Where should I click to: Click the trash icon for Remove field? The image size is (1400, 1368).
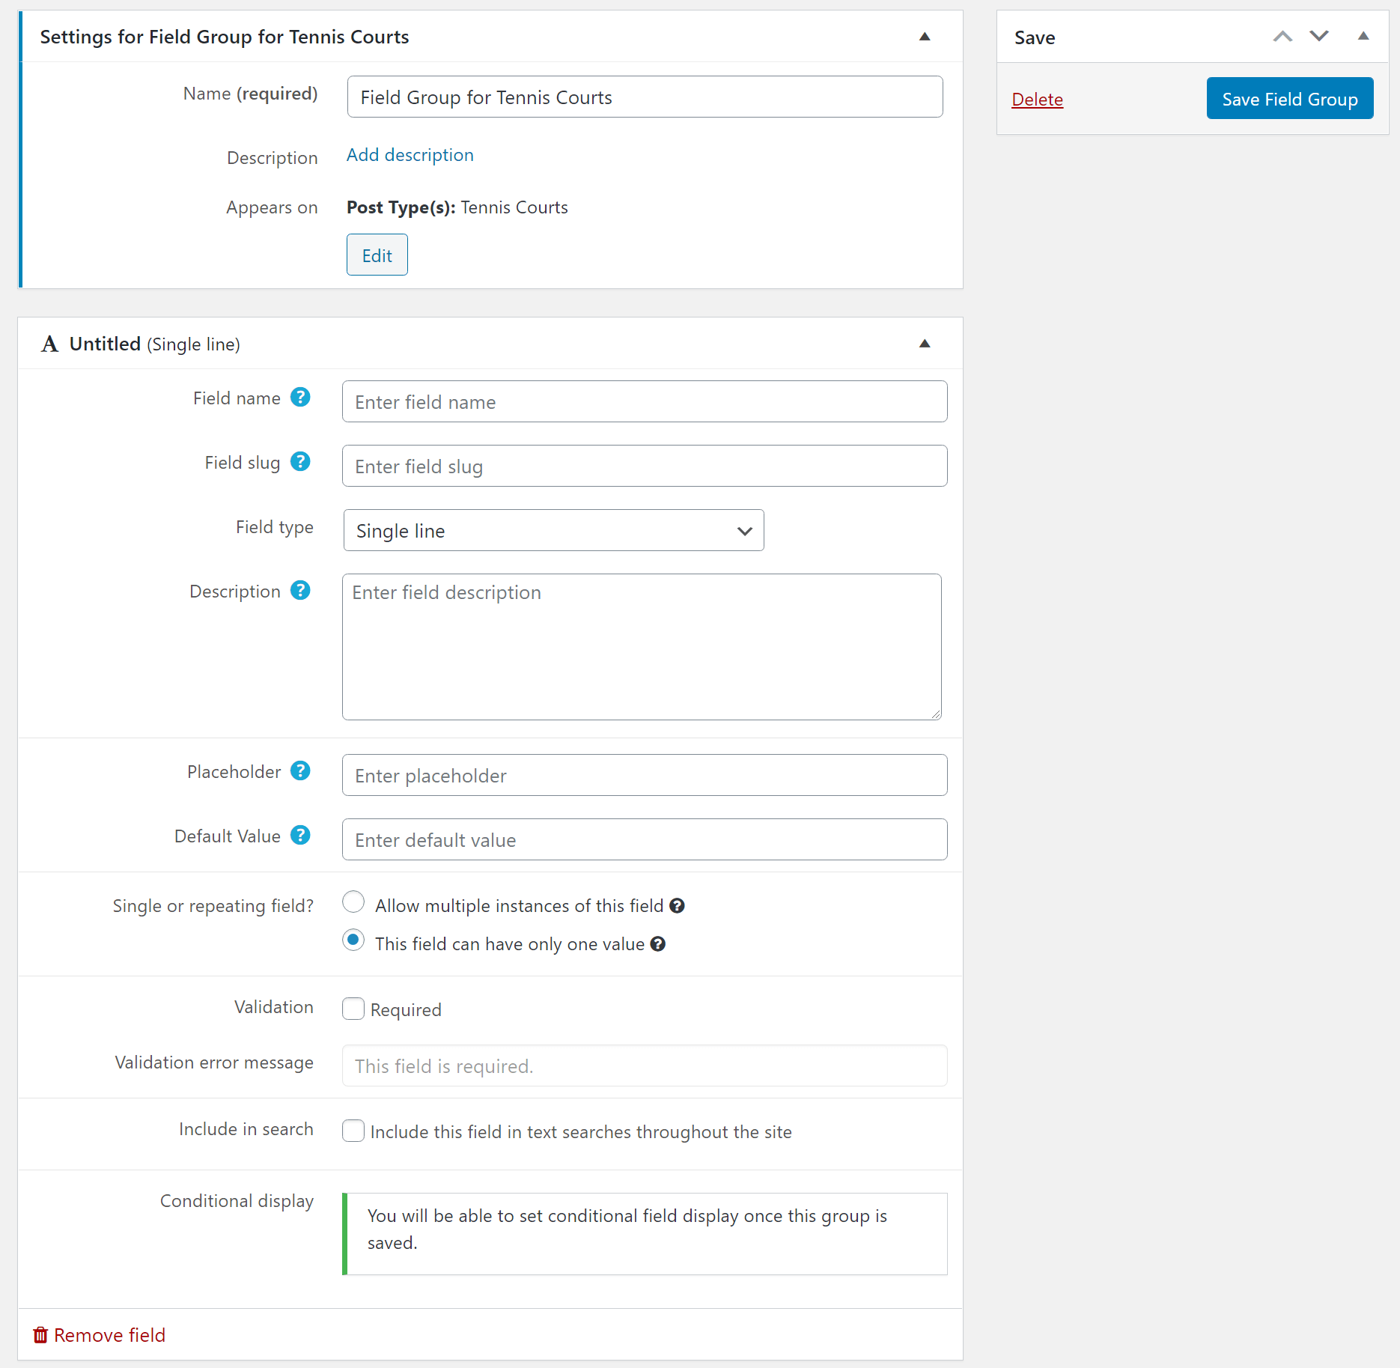(40, 1335)
